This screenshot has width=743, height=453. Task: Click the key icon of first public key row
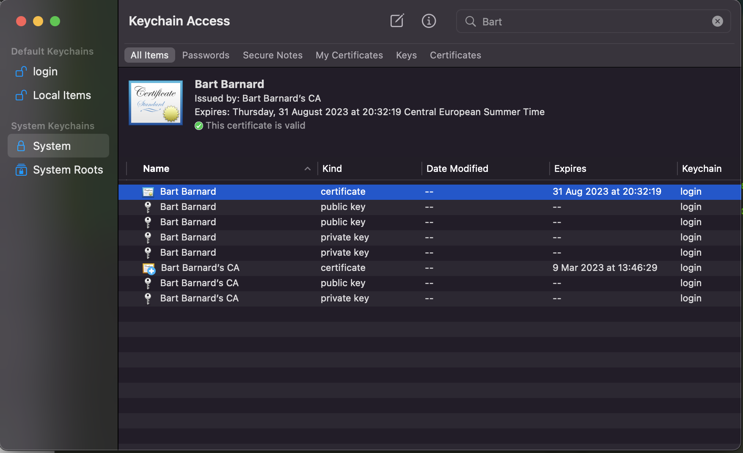[x=148, y=207]
